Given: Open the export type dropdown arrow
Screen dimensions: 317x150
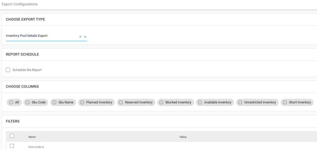Looking at the screenshot, I should point(85,37).
